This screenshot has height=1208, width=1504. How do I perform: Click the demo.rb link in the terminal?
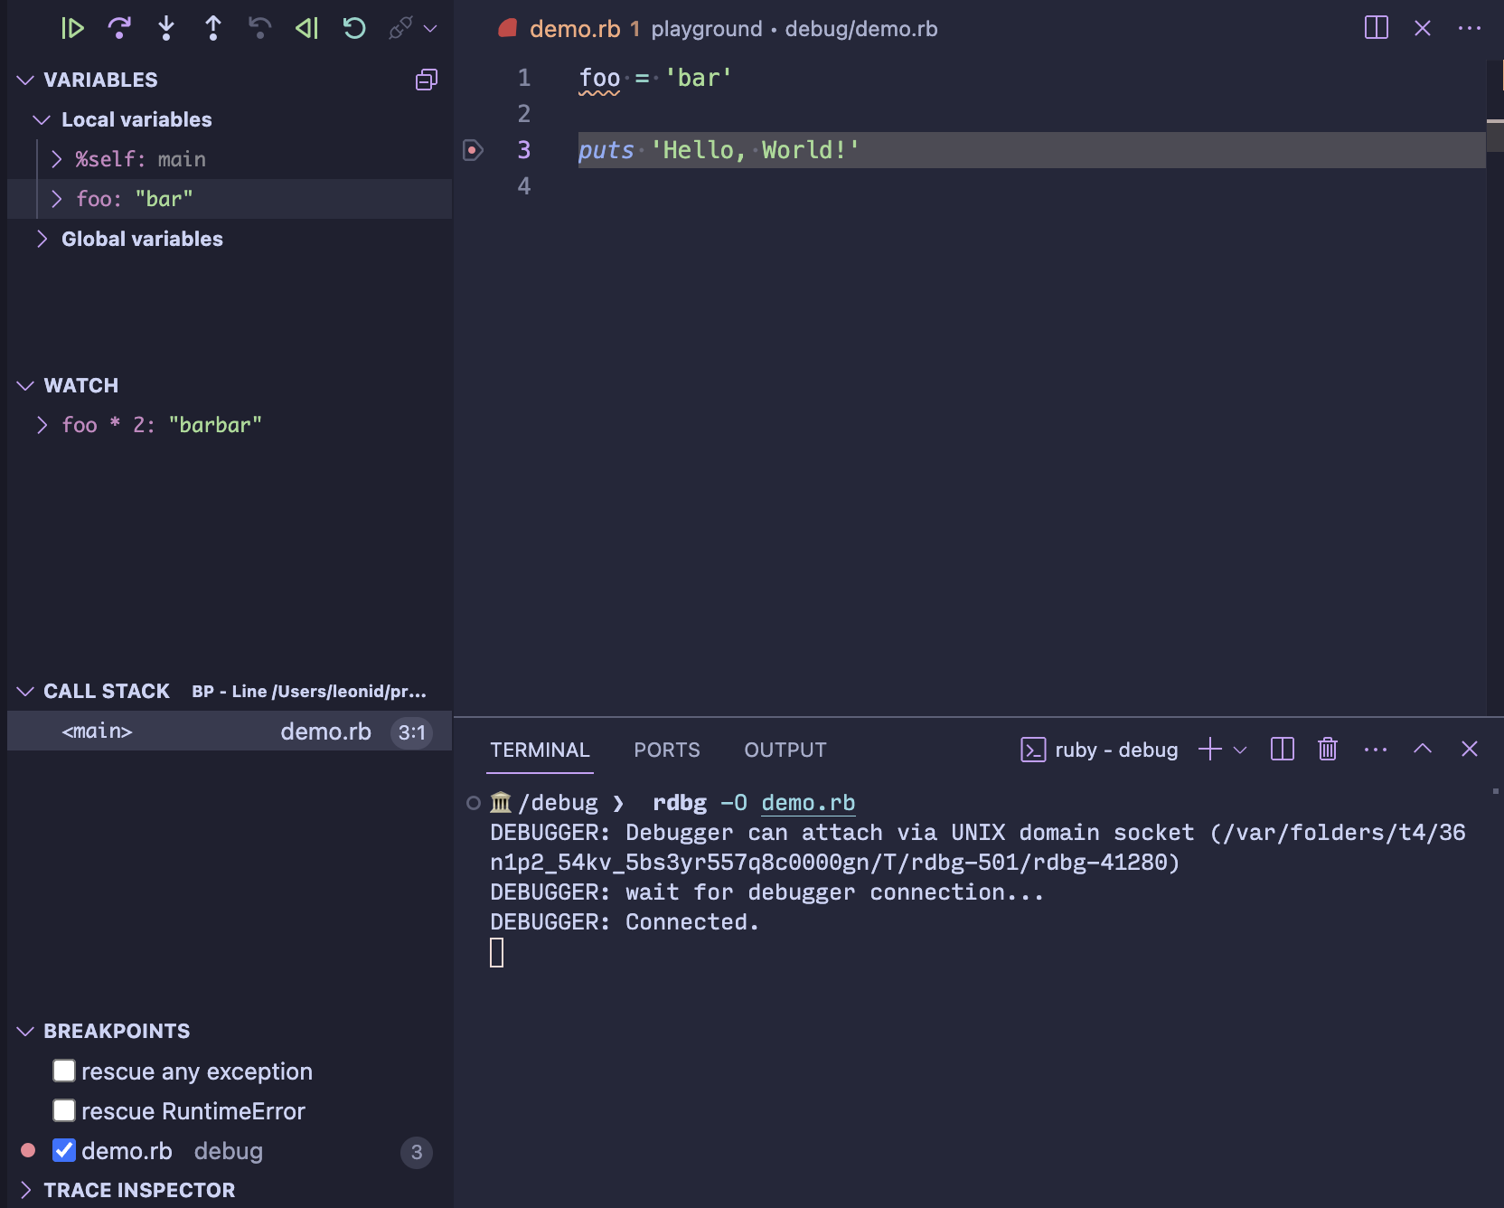[x=808, y=803]
